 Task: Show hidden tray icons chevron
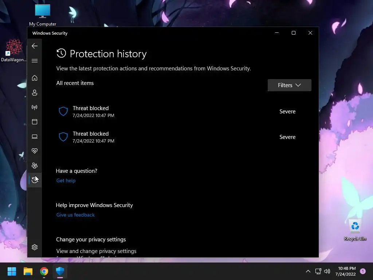click(308, 271)
